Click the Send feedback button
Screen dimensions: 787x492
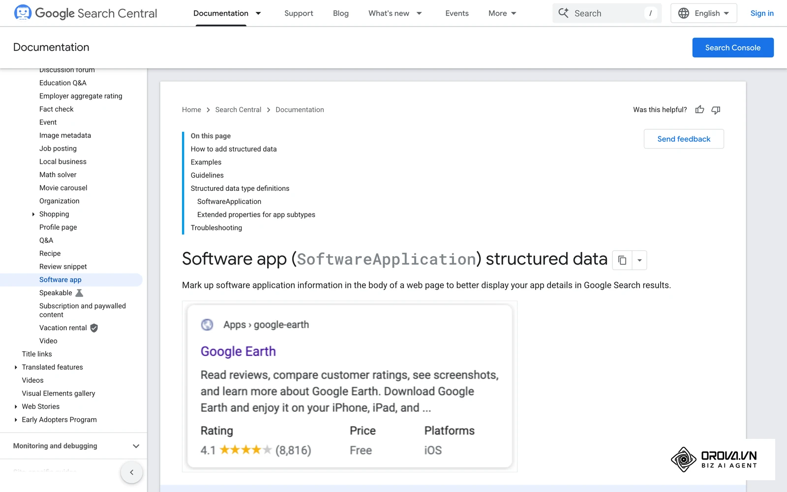684,139
